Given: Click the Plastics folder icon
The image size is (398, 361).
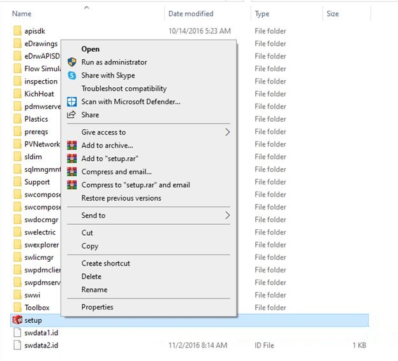Looking at the screenshot, I should 17,119.
